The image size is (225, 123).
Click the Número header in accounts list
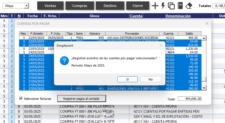(95, 34)
